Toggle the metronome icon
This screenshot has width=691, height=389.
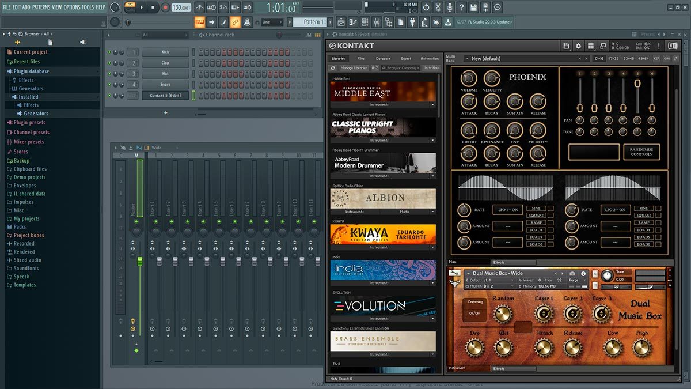(x=200, y=7)
